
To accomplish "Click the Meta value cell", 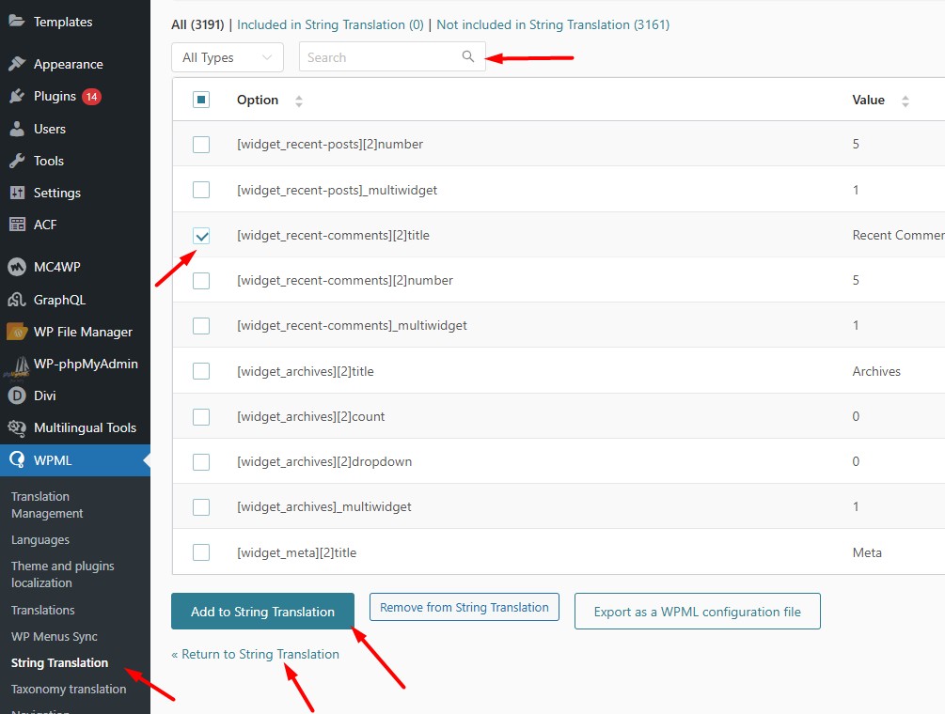I will point(867,552).
